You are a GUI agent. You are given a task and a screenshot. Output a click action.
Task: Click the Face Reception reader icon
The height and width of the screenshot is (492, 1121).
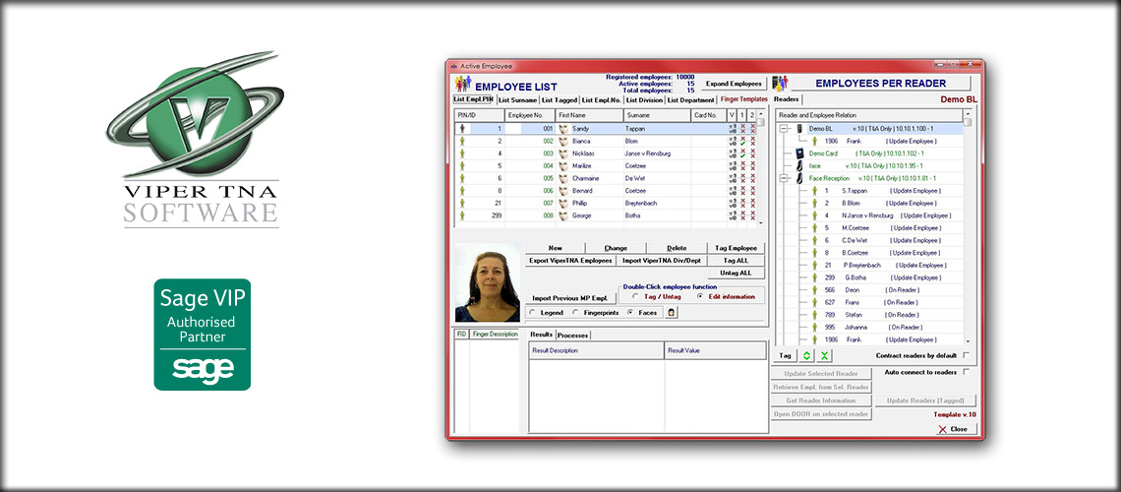[x=799, y=178]
